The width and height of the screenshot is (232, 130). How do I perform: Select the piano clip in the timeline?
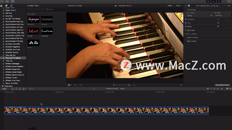[x=107, y=111]
